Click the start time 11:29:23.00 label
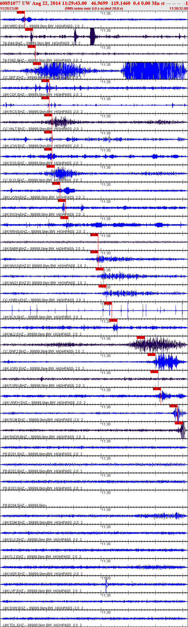This screenshot has width=188, height=627. [x=9, y=9]
